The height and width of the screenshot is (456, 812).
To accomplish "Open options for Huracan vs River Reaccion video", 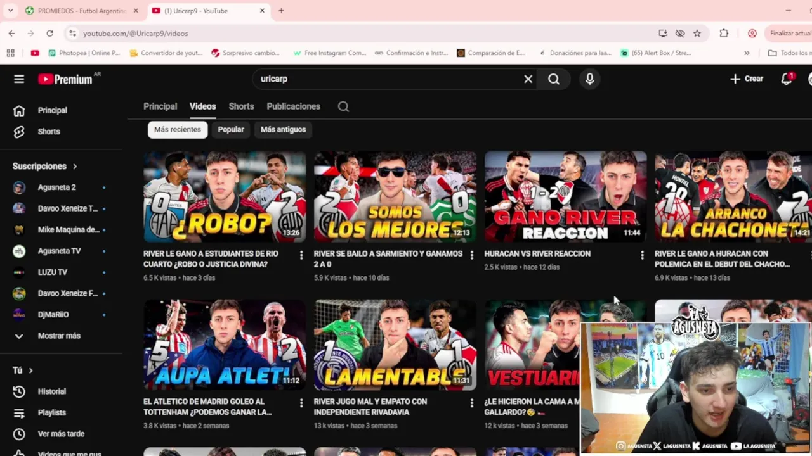I will tap(642, 255).
